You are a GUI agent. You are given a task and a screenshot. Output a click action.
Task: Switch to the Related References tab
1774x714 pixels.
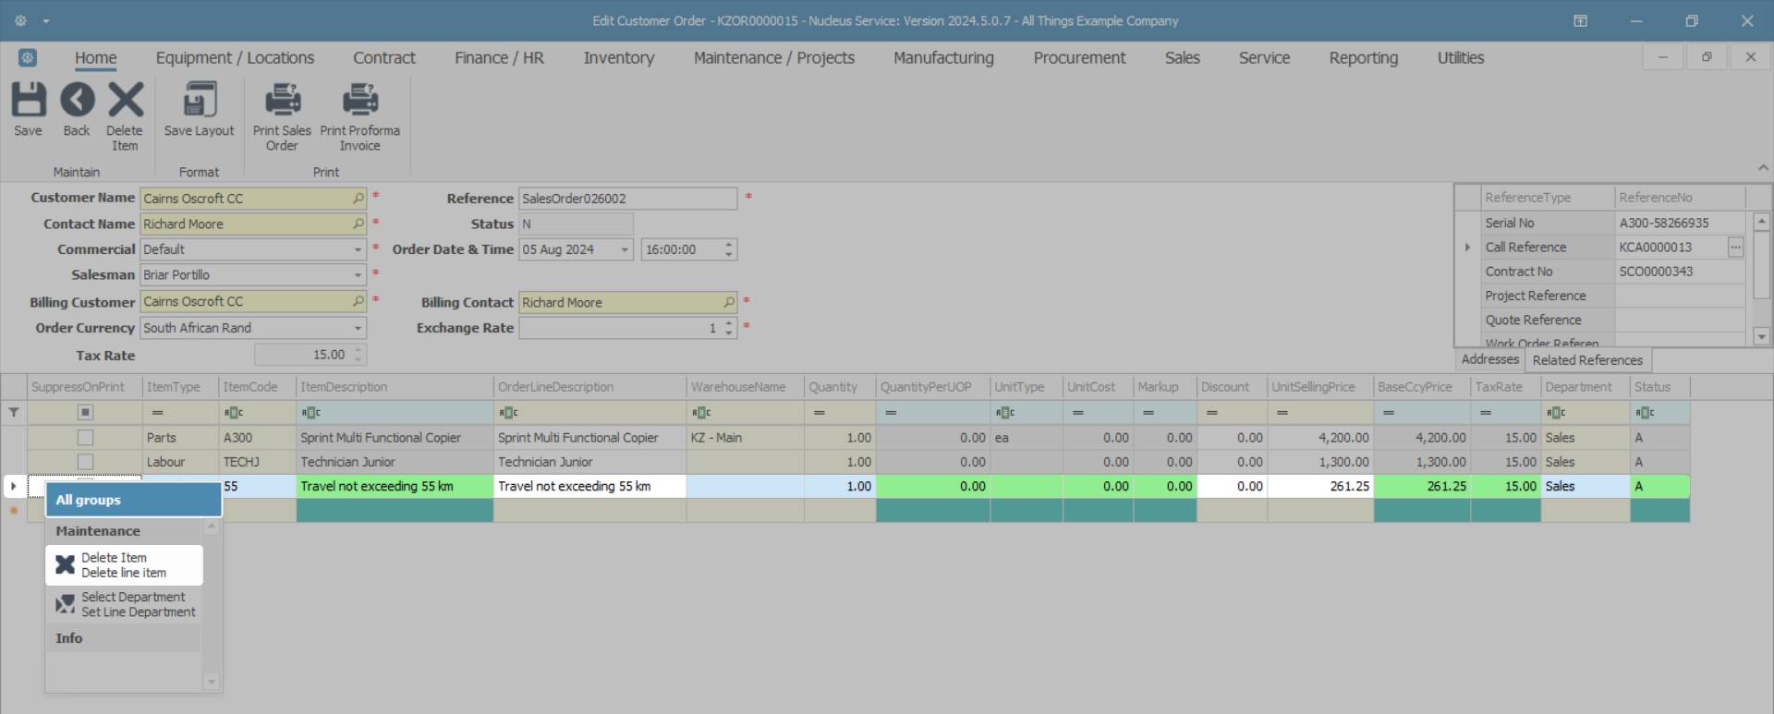pyautogui.click(x=1587, y=360)
